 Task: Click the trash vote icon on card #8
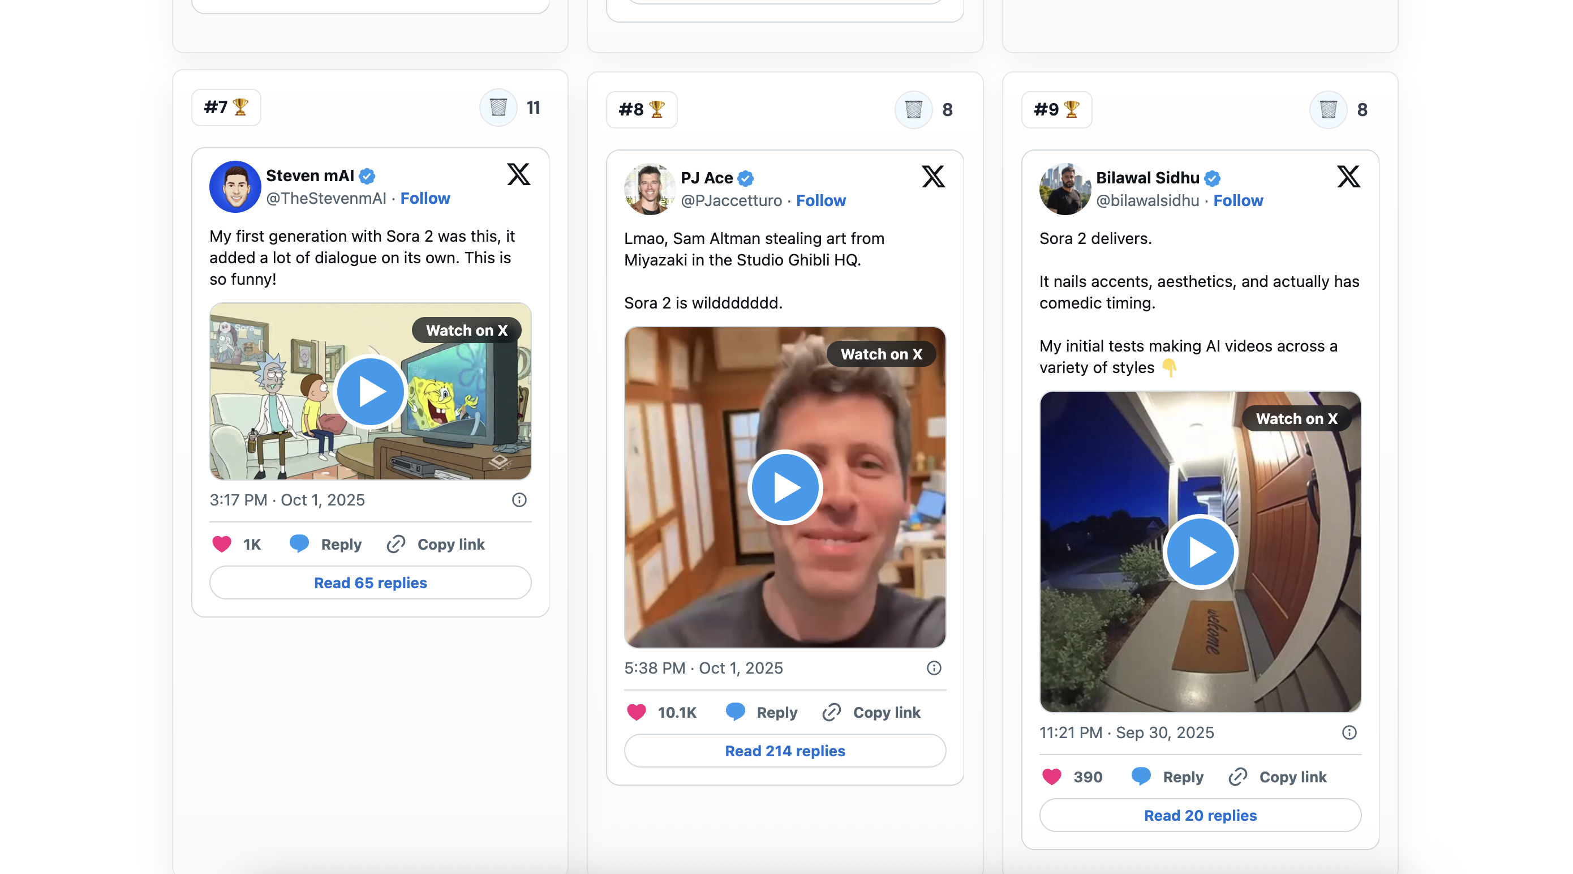pyautogui.click(x=913, y=110)
